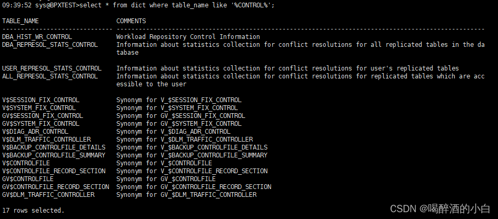Click 'Synonym for V_$DIAG_ADR_CONTROL' comment
The height and width of the screenshot is (219, 498).
coord(173,132)
